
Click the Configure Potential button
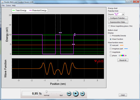(x=118, y=18)
